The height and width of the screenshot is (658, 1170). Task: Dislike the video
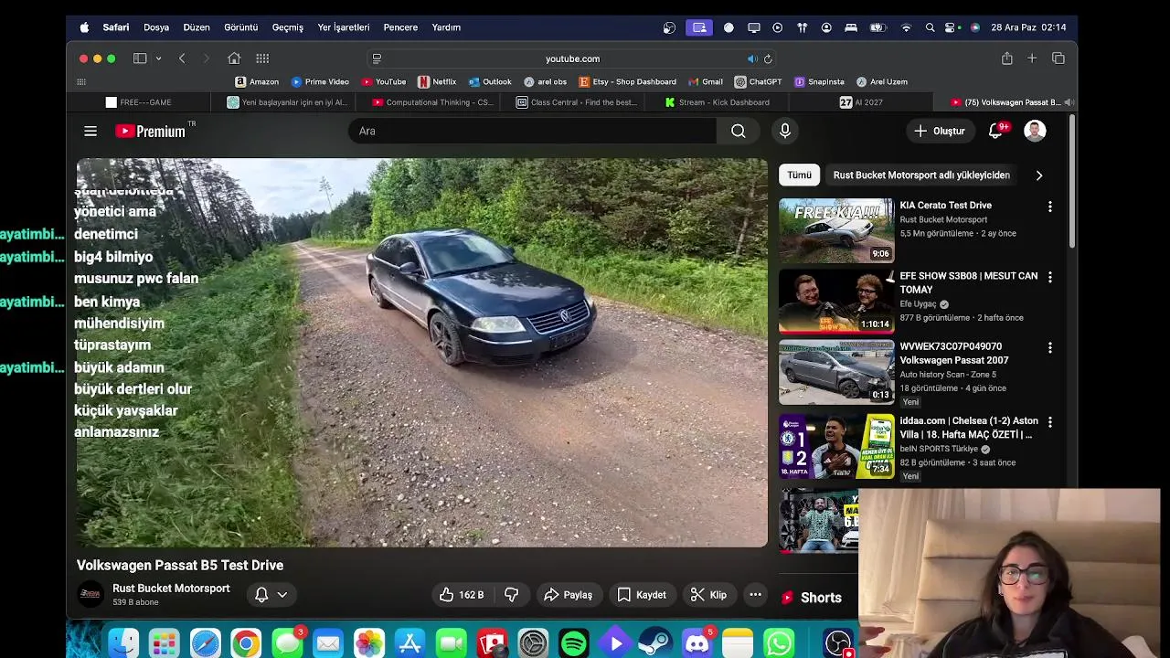click(511, 595)
